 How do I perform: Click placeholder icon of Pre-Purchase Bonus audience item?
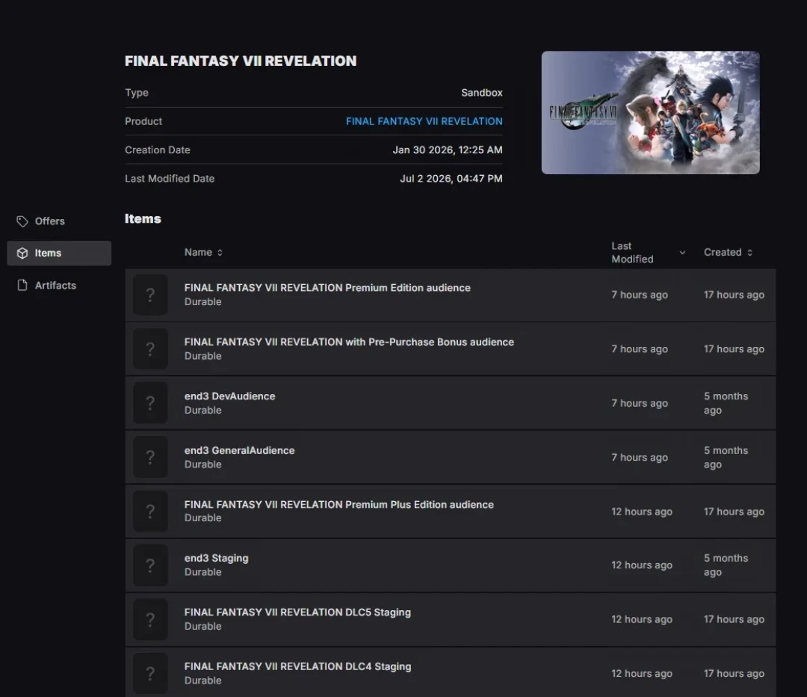[150, 349]
